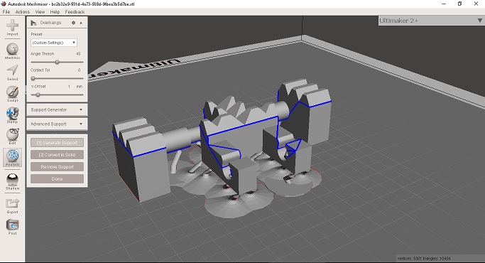Click the Autodesk Meshmixer title bar icon
This screenshot has width=485, height=263.
4,4
